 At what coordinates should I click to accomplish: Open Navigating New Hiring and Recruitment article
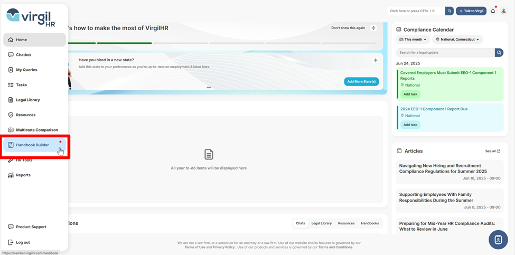(x=450, y=172)
